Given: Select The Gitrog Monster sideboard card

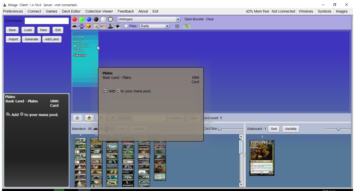Looking at the screenshot, I should click(x=262, y=158).
